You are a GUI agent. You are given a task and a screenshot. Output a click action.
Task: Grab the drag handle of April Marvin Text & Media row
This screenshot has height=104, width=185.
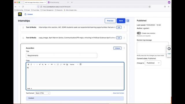(23, 38)
